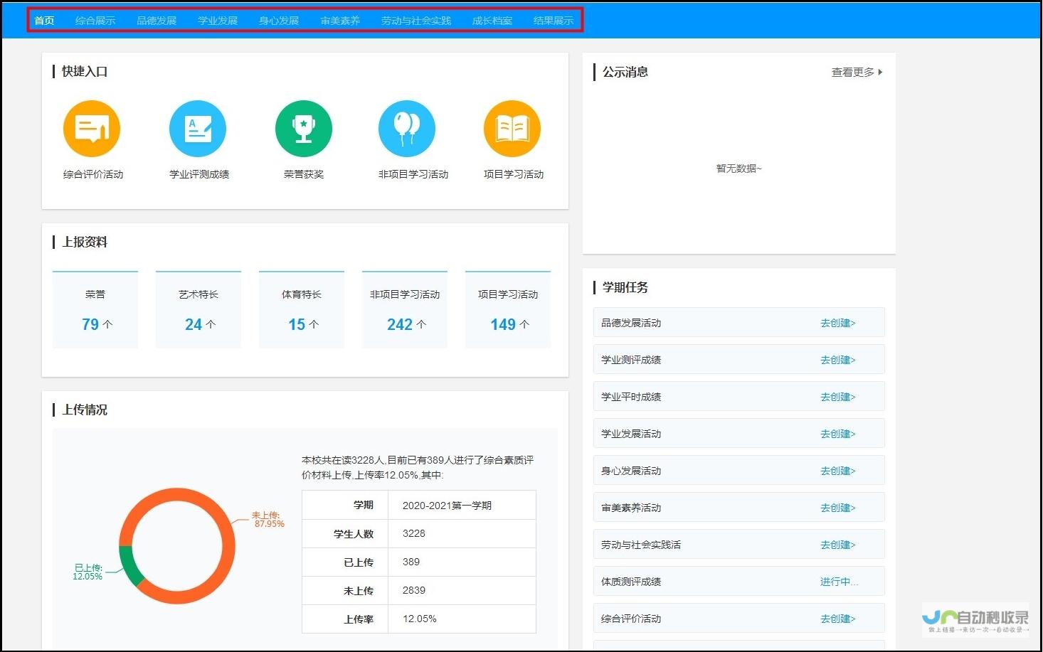Select the 审美素养 menu item
Viewport: 1043px width, 652px height.
pyautogui.click(x=340, y=21)
